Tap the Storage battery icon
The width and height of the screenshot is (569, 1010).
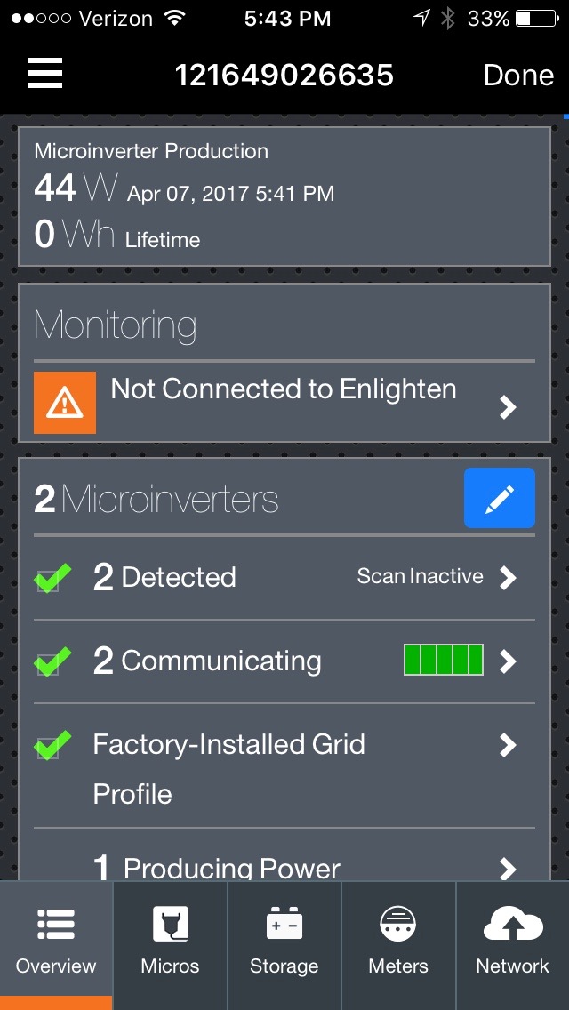284,925
